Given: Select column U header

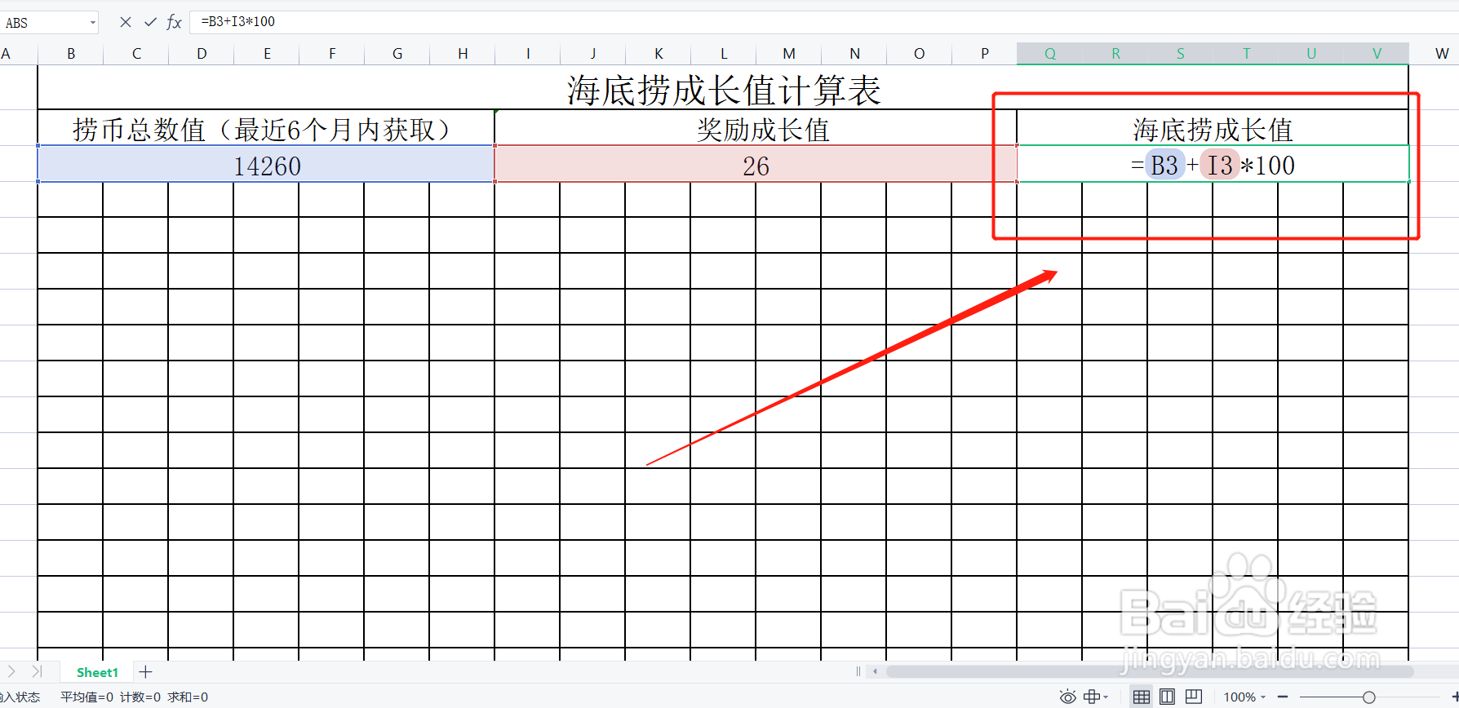Looking at the screenshot, I should pyautogui.click(x=1311, y=54).
